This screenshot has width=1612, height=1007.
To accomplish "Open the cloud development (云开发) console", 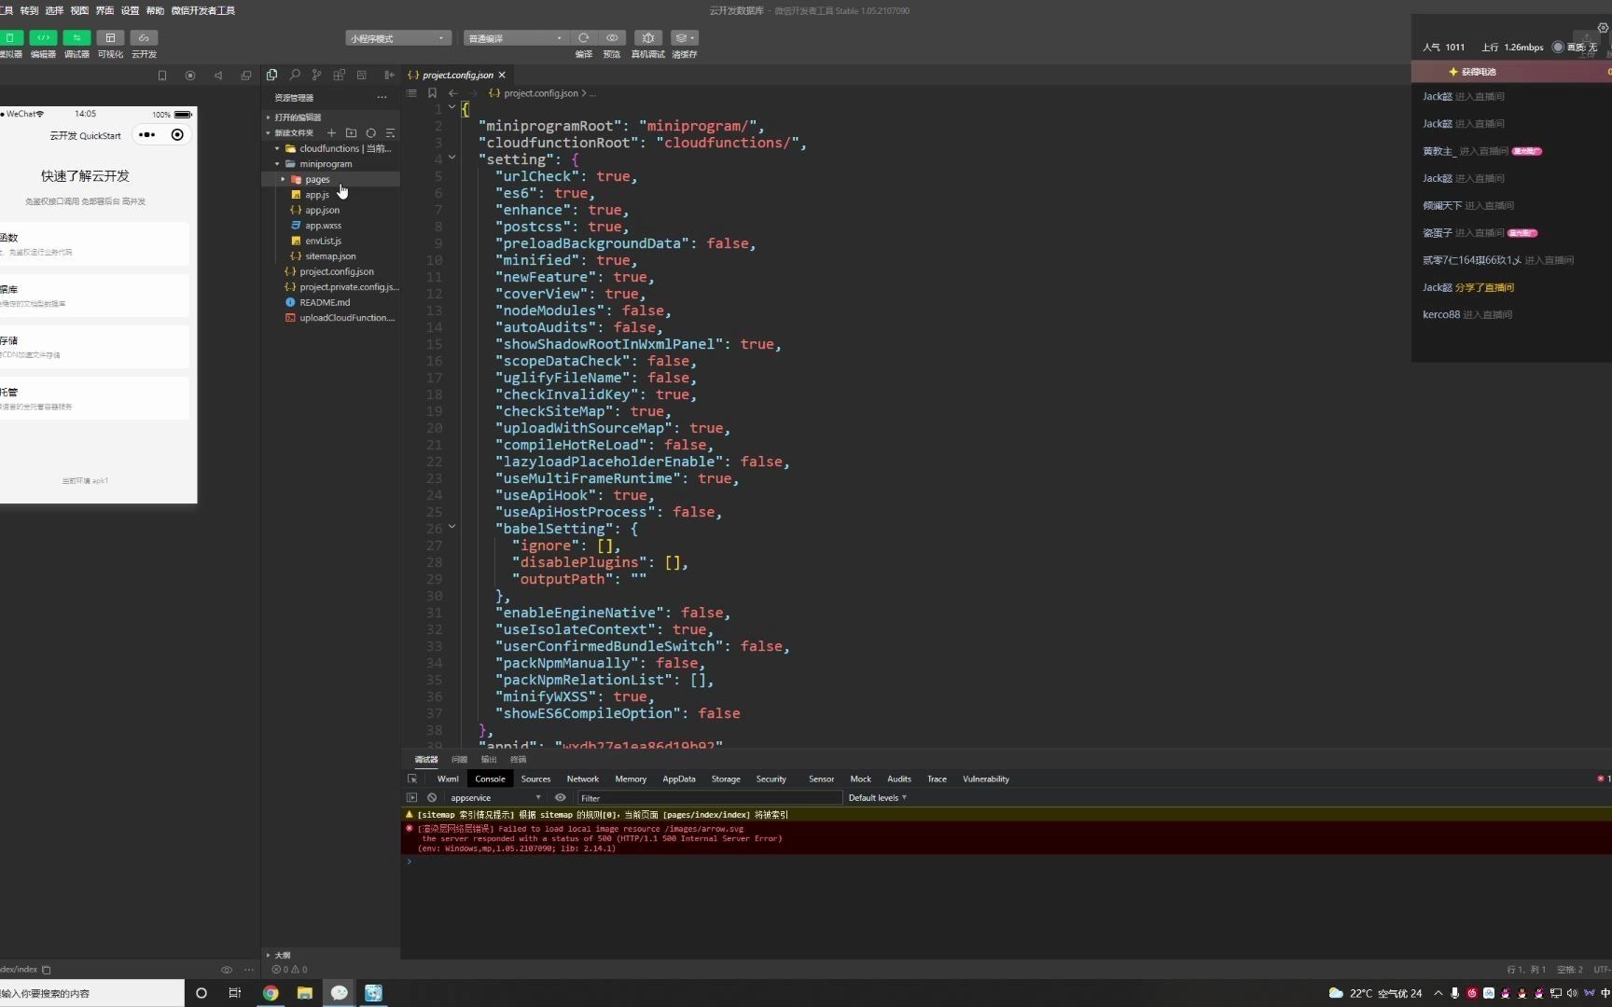I will point(144,38).
